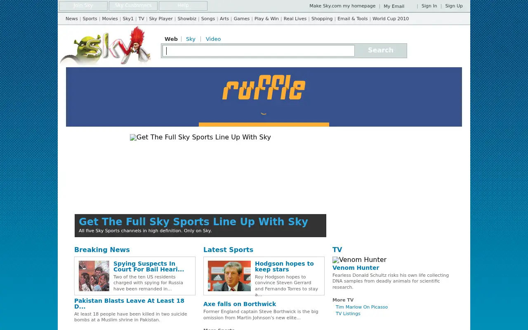Open Real Lives section
Viewport: 528px width, 330px height.
click(x=295, y=19)
